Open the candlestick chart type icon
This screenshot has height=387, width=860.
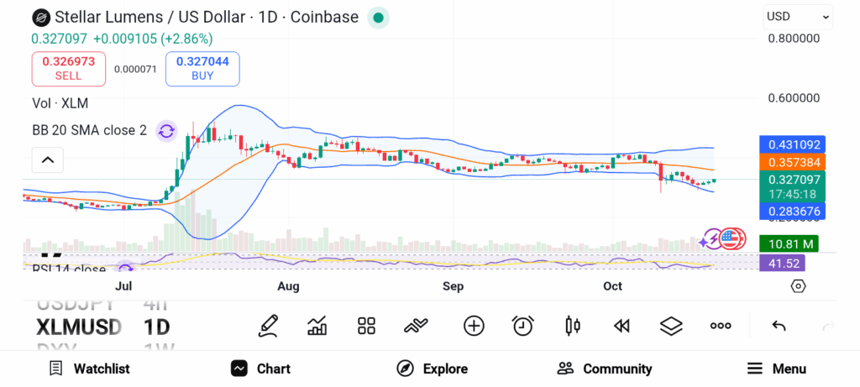point(573,326)
